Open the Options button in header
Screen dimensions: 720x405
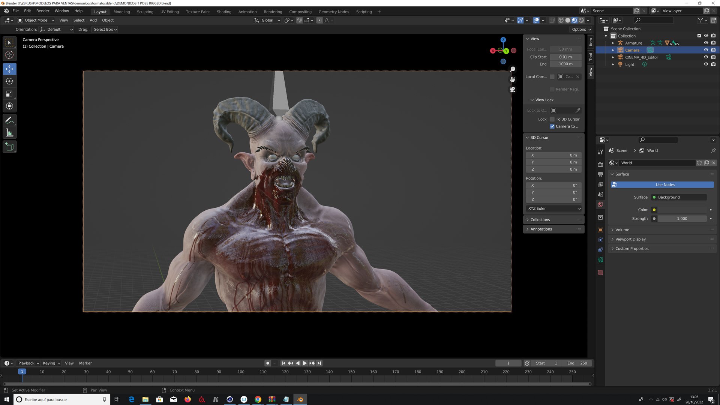point(581,30)
